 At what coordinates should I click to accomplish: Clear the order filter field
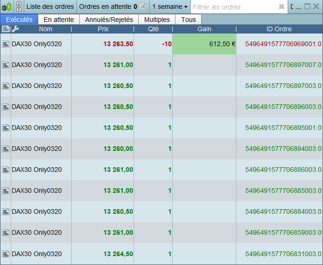282,7
